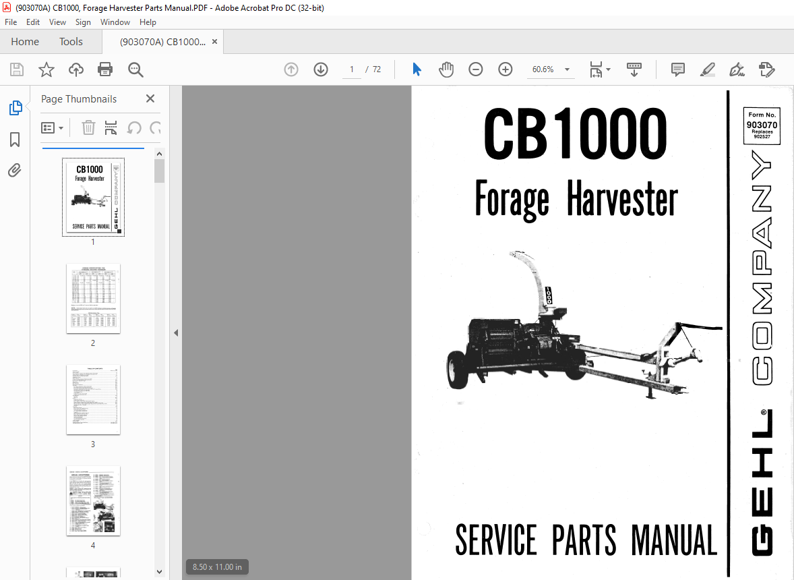Click the print pages icon in thumbnails toolbar

pyautogui.click(x=111, y=127)
